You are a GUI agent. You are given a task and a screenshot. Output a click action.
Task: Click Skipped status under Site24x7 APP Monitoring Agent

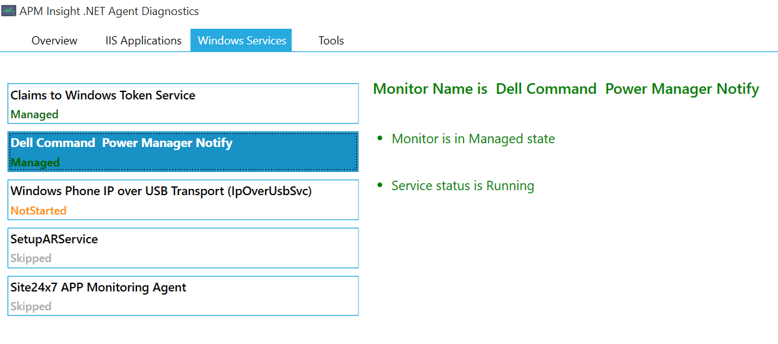tap(31, 306)
